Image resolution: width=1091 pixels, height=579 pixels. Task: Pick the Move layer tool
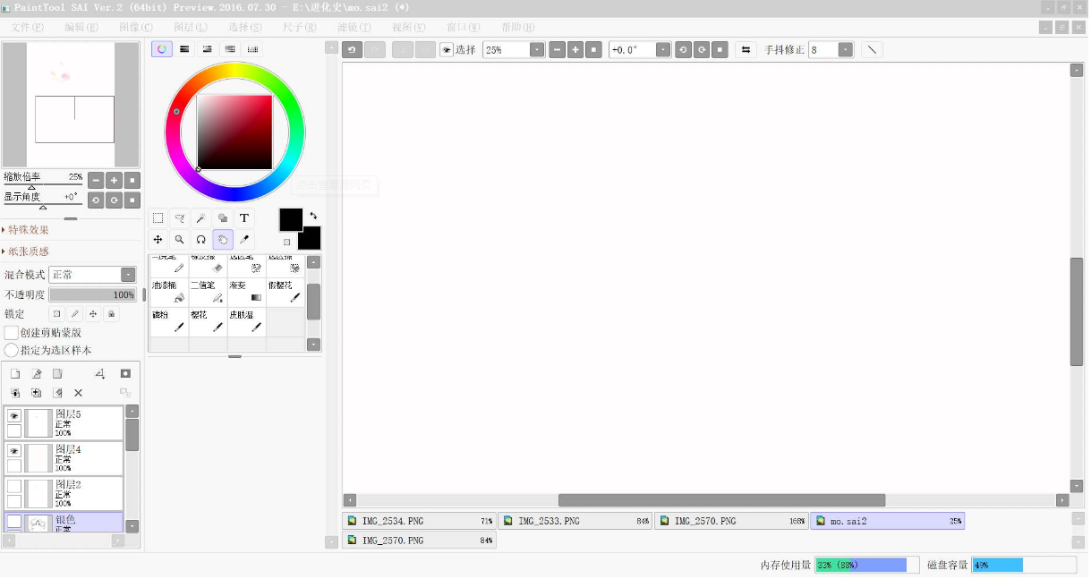(x=158, y=240)
